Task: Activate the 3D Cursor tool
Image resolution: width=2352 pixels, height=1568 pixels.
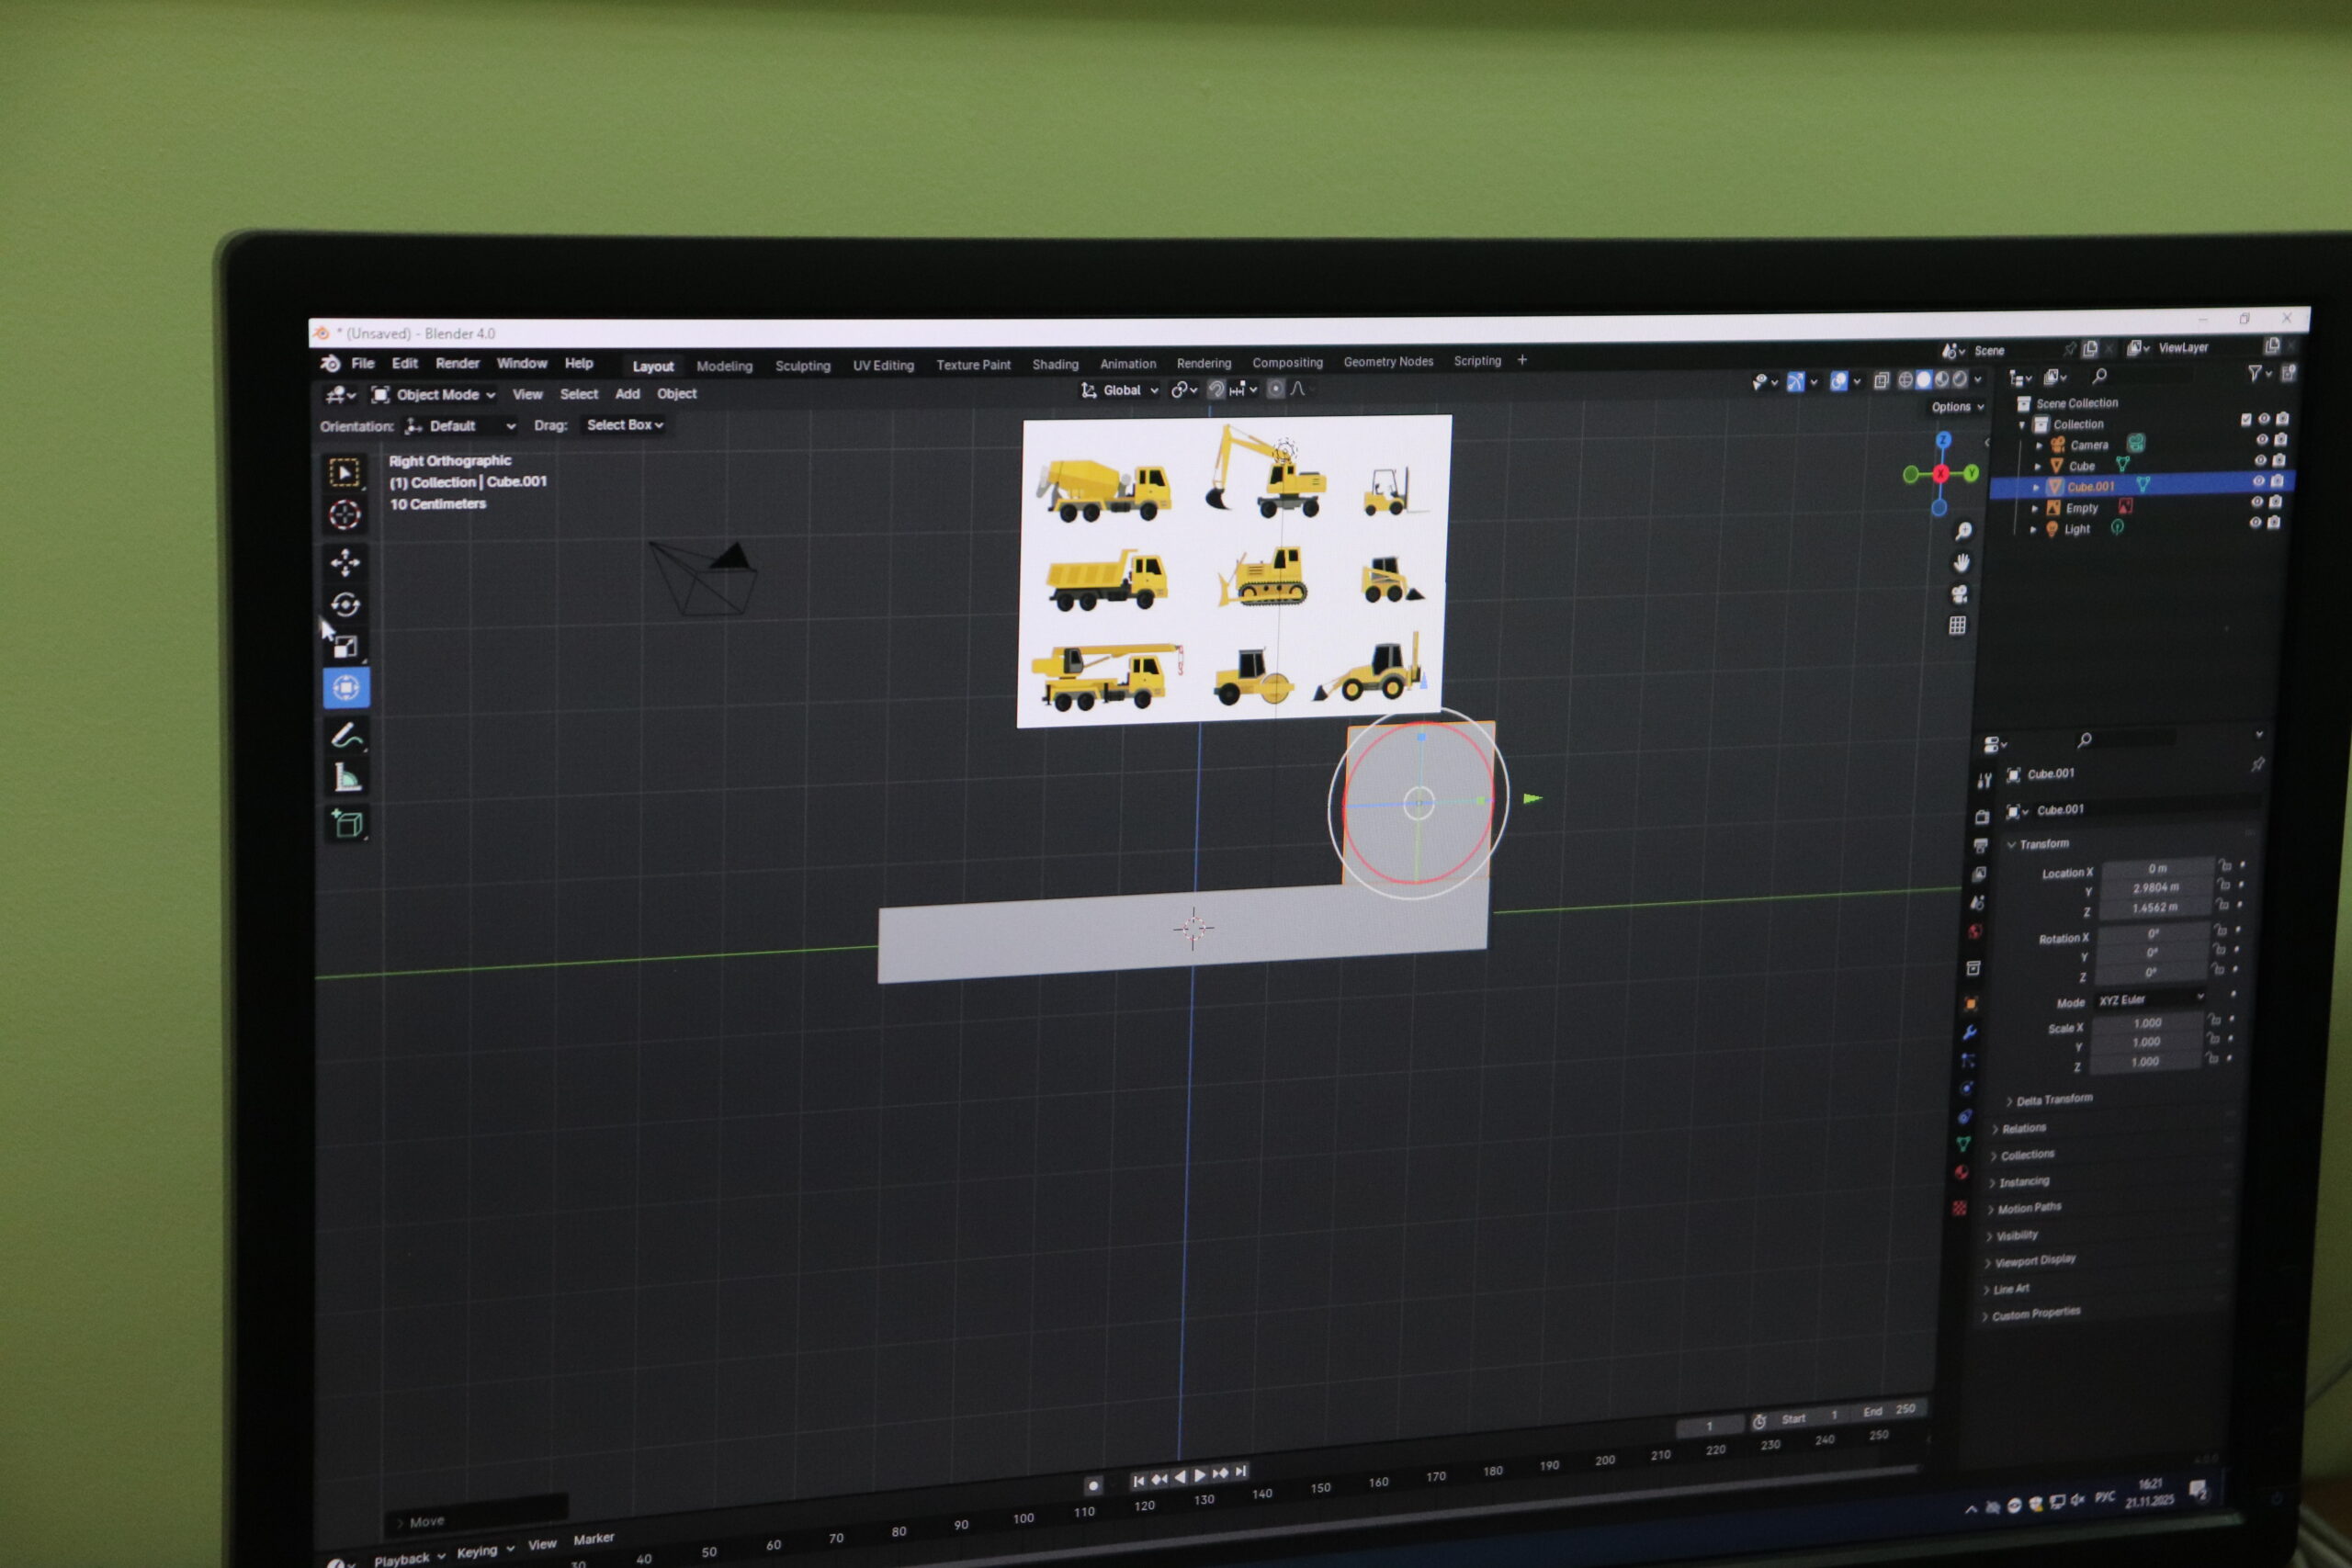Action: tap(345, 515)
